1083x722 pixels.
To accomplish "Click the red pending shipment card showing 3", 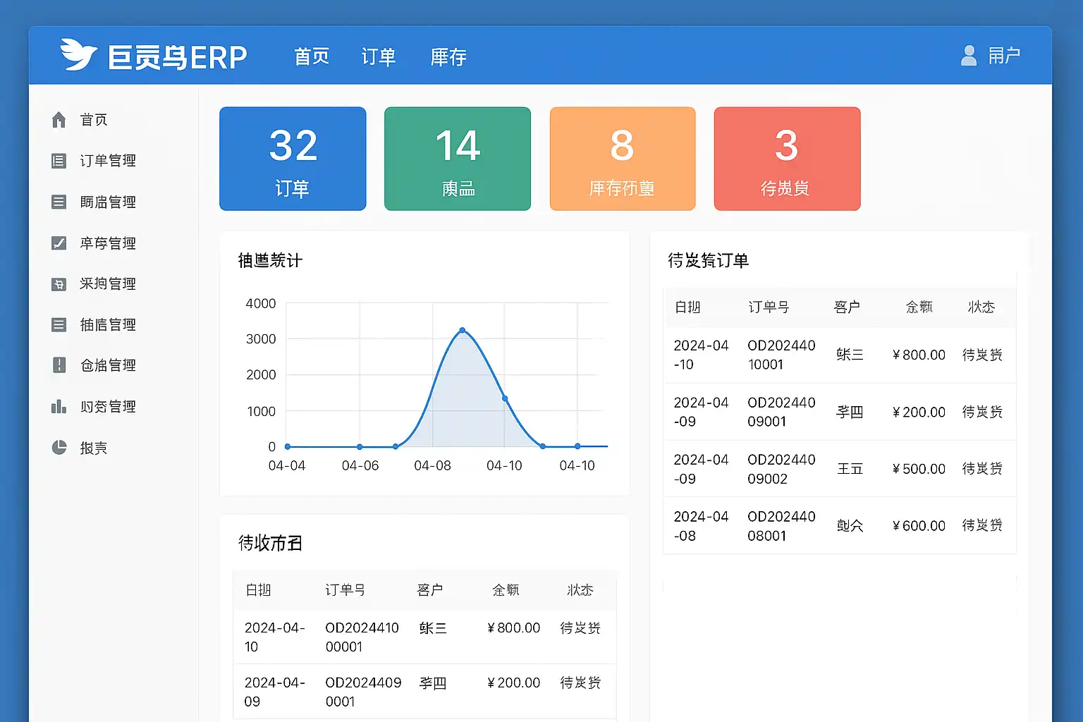I will [787, 159].
